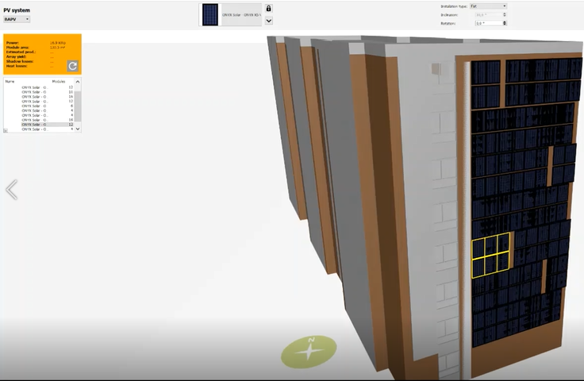Expand the module chooser down chevron

pos(269,21)
